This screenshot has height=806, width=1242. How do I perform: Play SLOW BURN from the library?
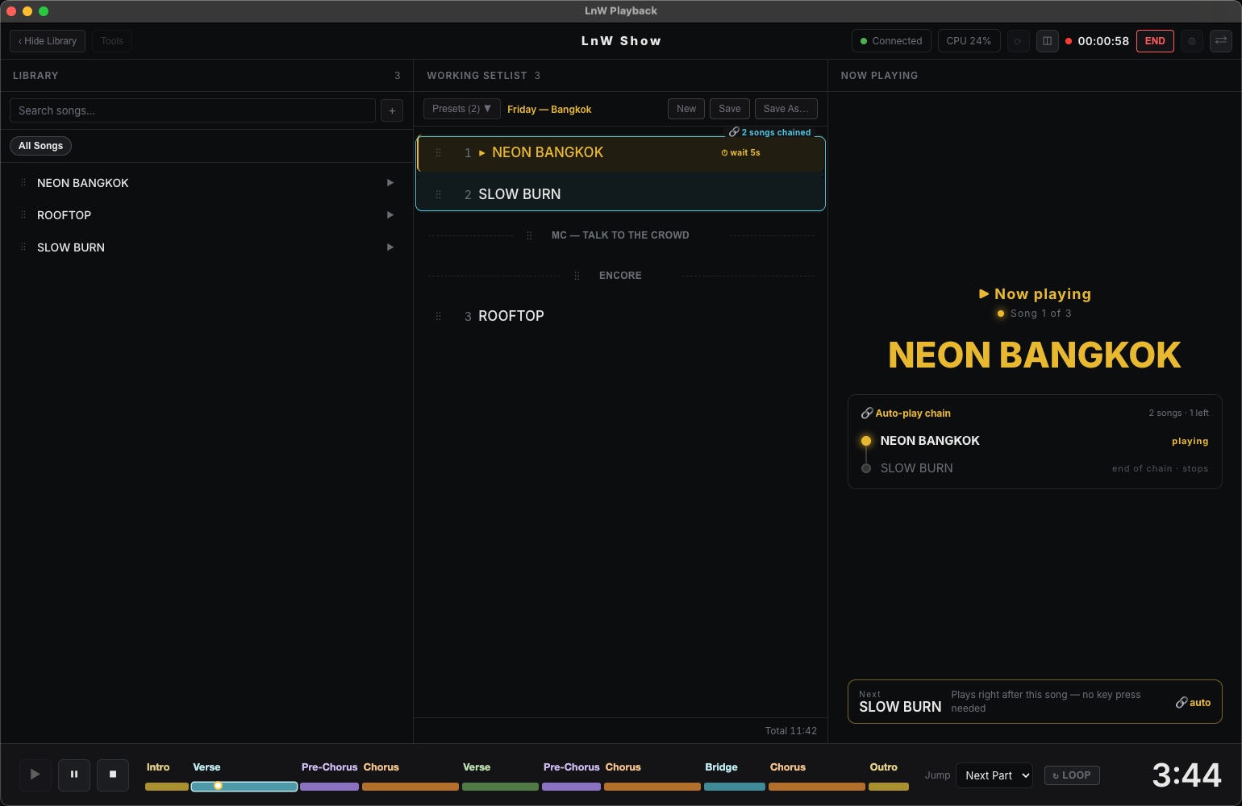(390, 247)
